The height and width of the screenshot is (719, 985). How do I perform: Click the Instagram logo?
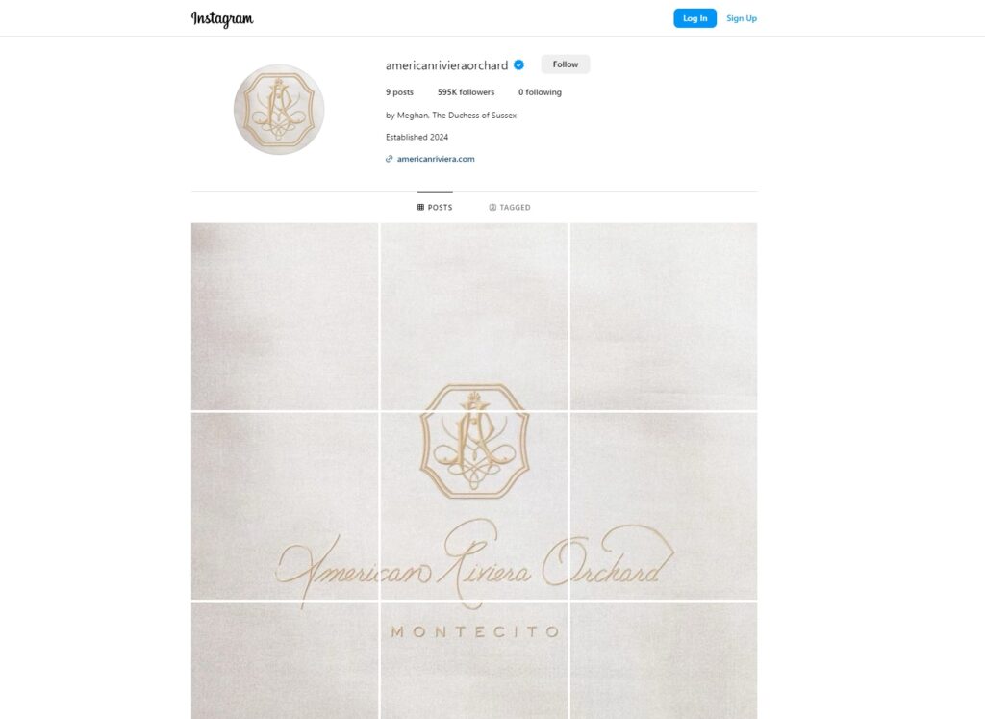tap(222, 19)
